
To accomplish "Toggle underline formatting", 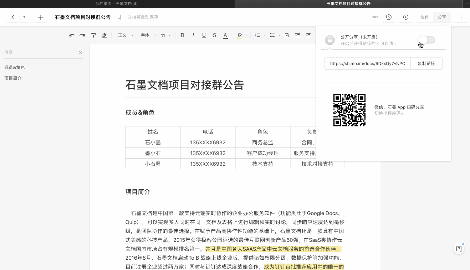I will coord(204,35).
